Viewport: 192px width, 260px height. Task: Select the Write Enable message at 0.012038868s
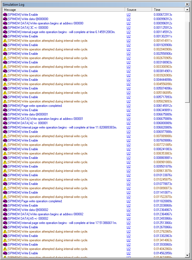23,206
